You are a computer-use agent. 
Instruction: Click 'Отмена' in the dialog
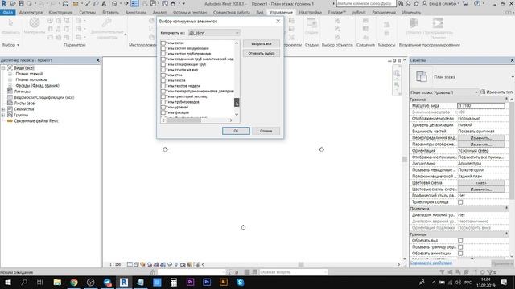coord(266,131)
